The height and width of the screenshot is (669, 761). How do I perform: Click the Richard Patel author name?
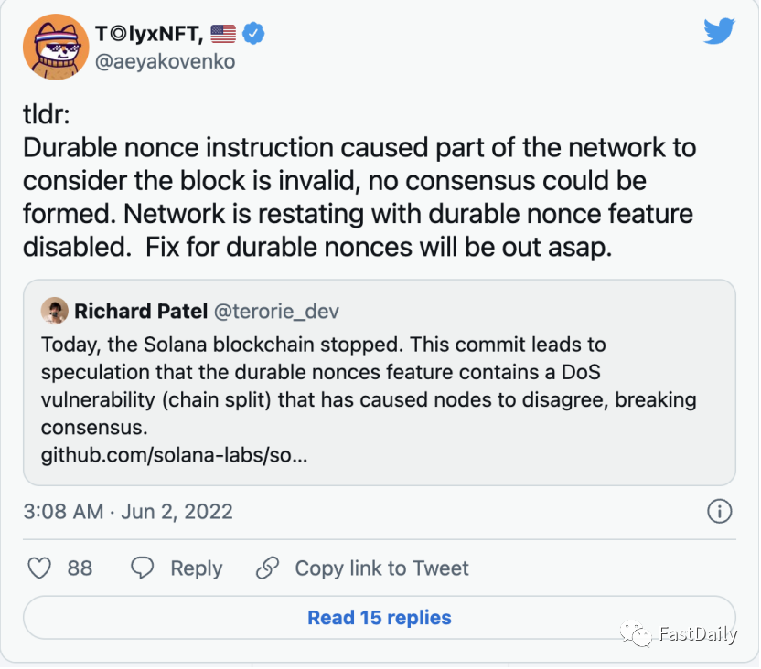pyautogui.click(x=141, y=312)
